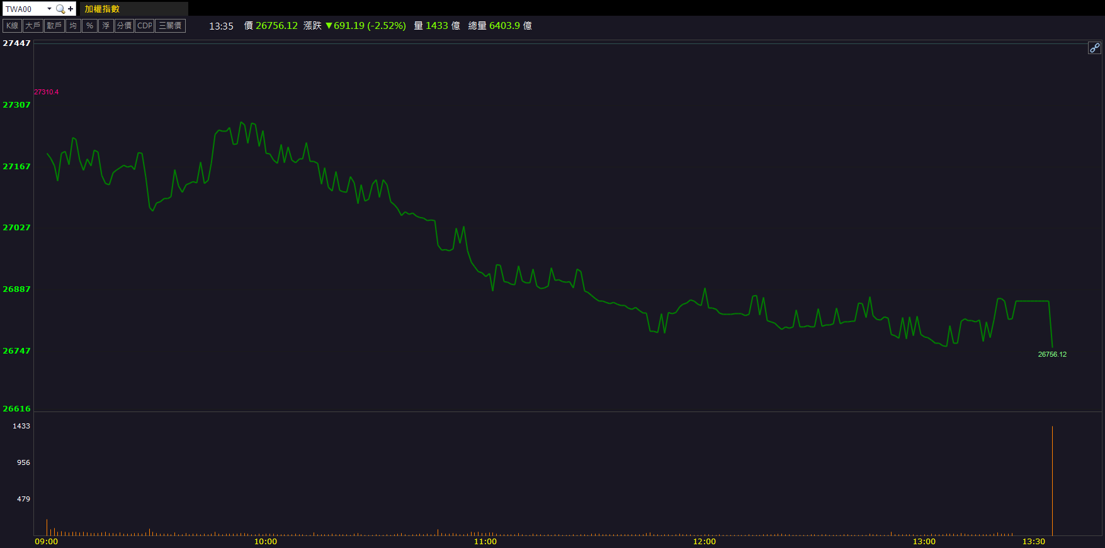Enable the CDP indicator button
1105x548 pixels.
(145, 26)
